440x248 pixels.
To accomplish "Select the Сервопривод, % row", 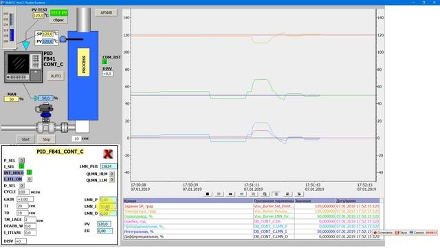I will 252,216.
